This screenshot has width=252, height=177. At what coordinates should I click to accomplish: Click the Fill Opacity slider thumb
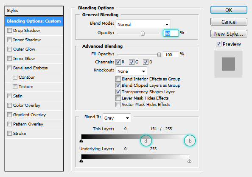point(159,54)
